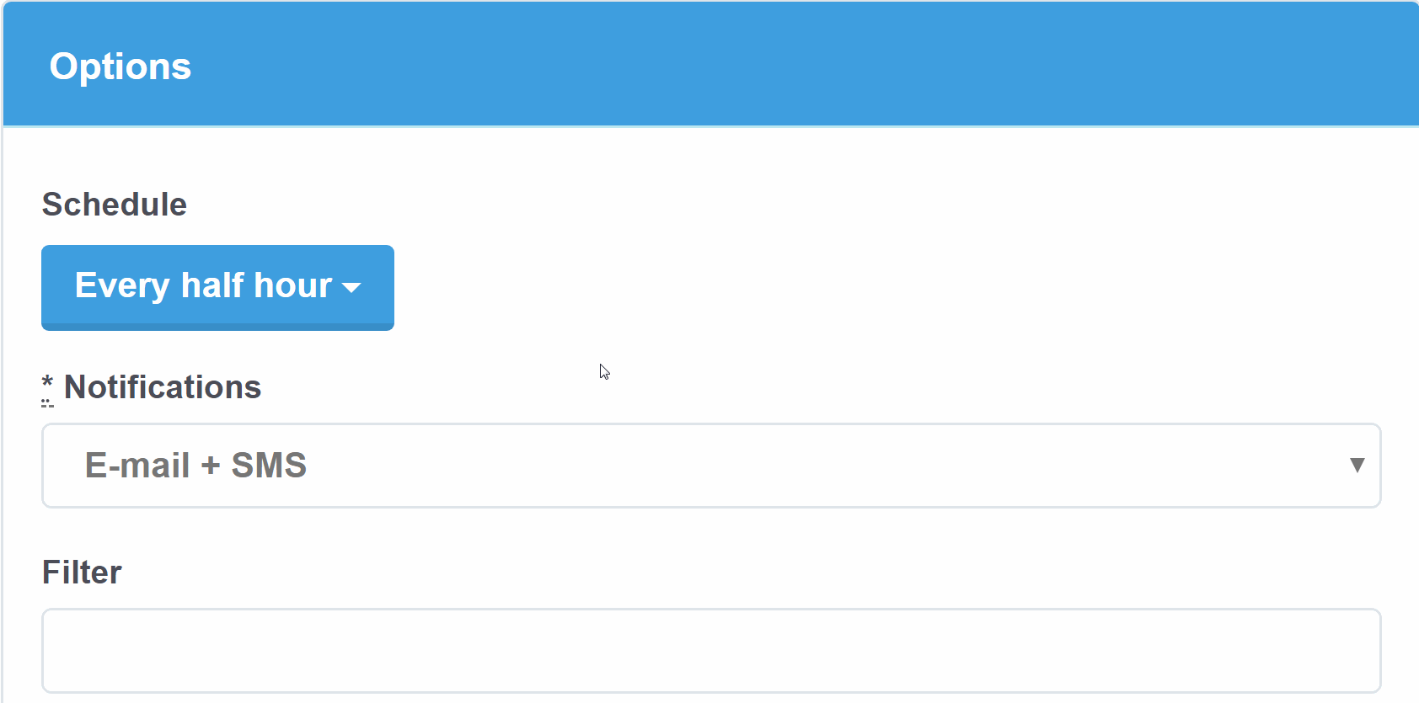Click the blue Options header bar

[758, 65]
